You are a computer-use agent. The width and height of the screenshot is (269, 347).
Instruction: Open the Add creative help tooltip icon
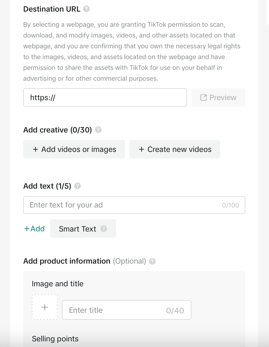[x=98, y=130]
